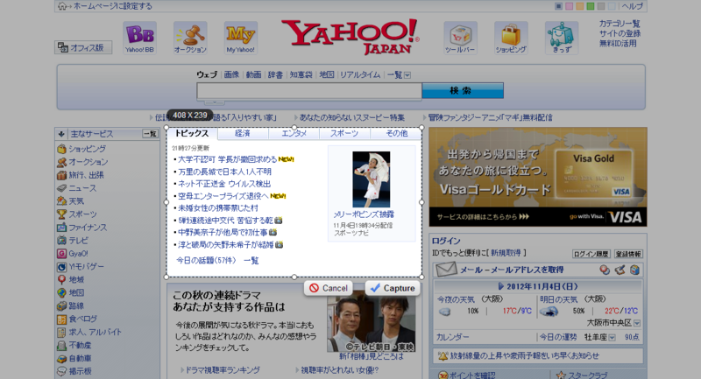Click the Y!モバゲー icon in sidebar
This screenshot has height=379, width=701.
click(61, 267)
